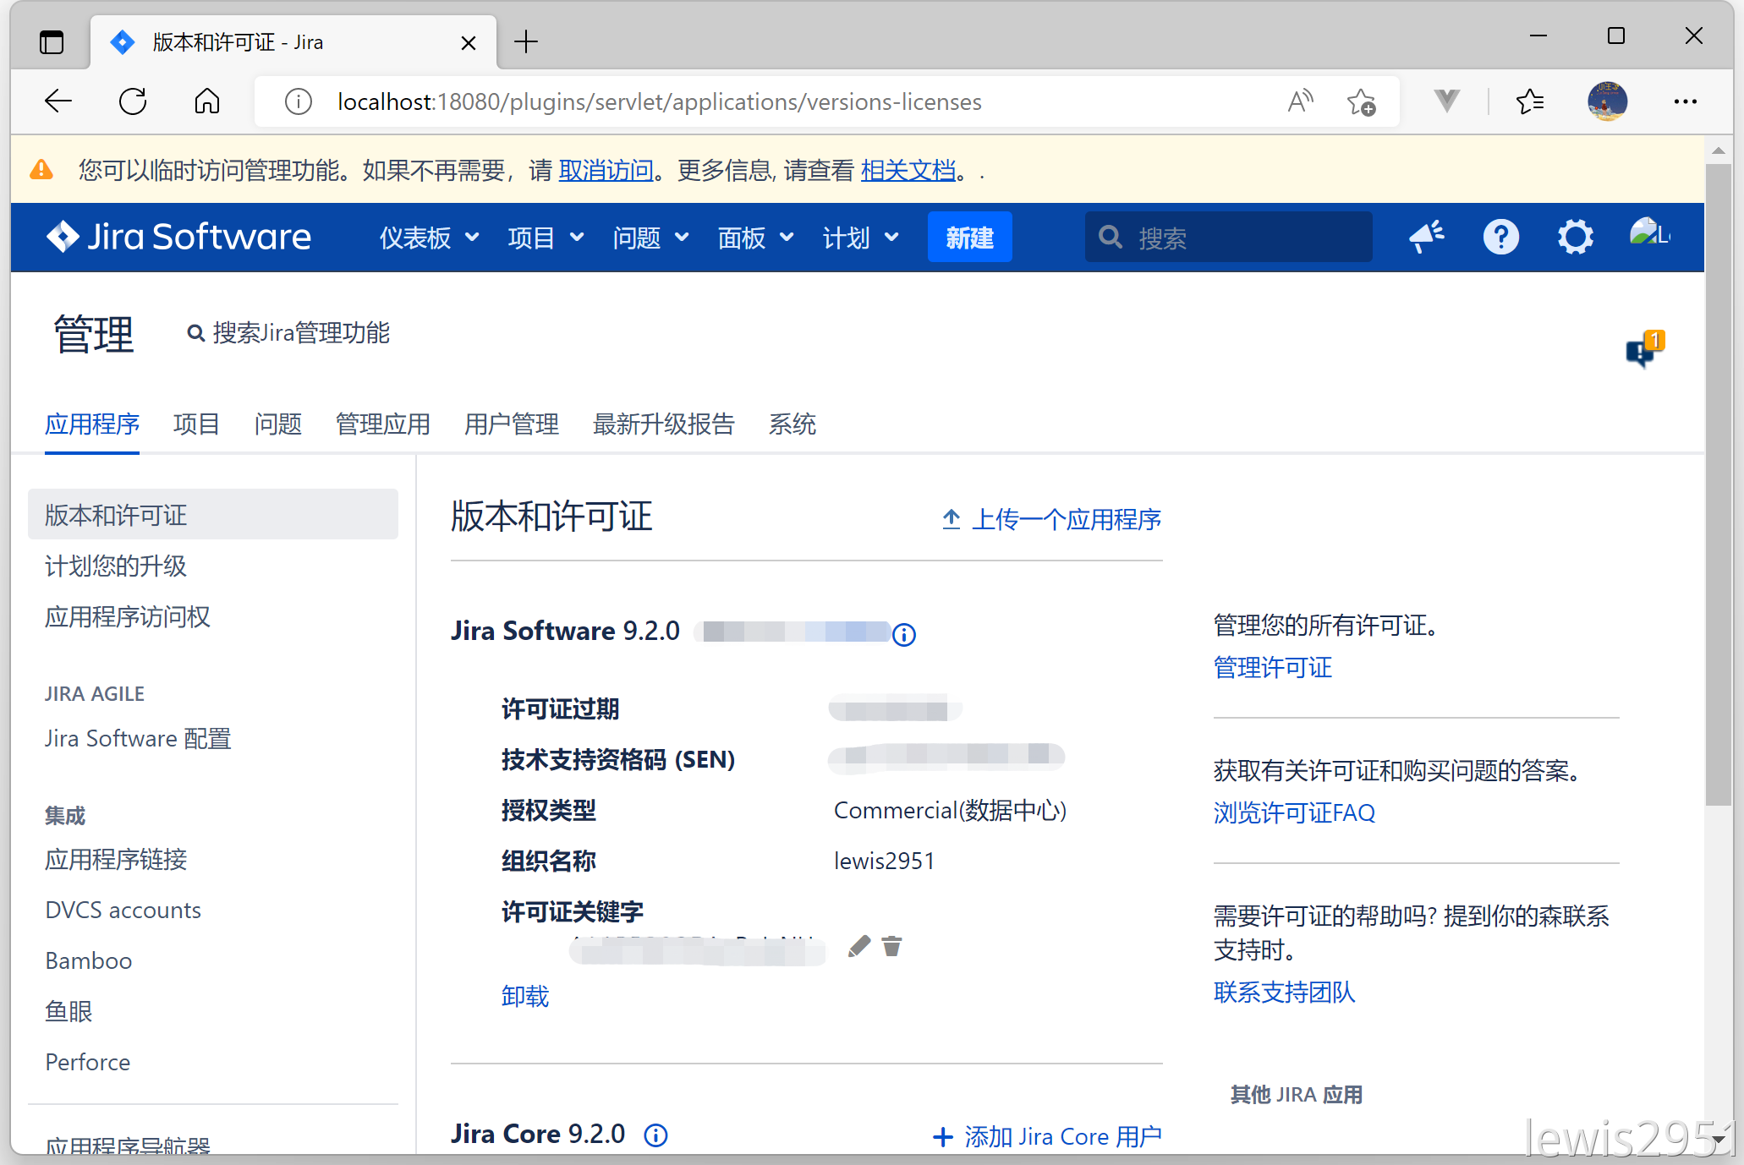Click the vertical page scrollbar thumb
Image resolution: width=1744 pixels, height=1165 pixels.
(x=1718, y=484)
